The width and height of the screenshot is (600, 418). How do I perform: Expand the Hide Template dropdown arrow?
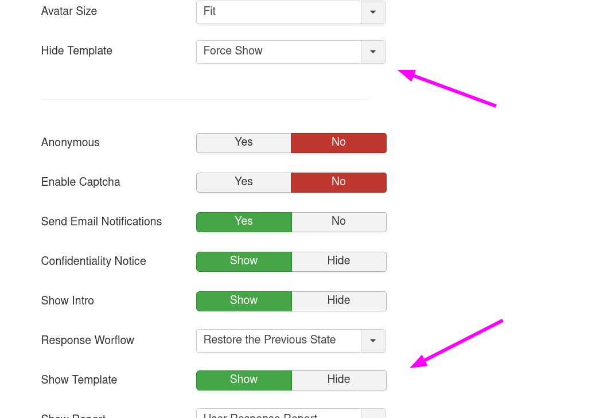pos(373,52)
